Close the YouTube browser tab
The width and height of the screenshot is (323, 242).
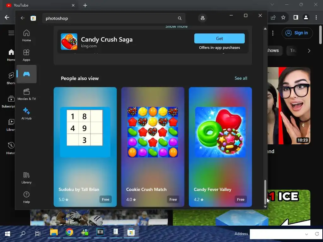[73, 5]
